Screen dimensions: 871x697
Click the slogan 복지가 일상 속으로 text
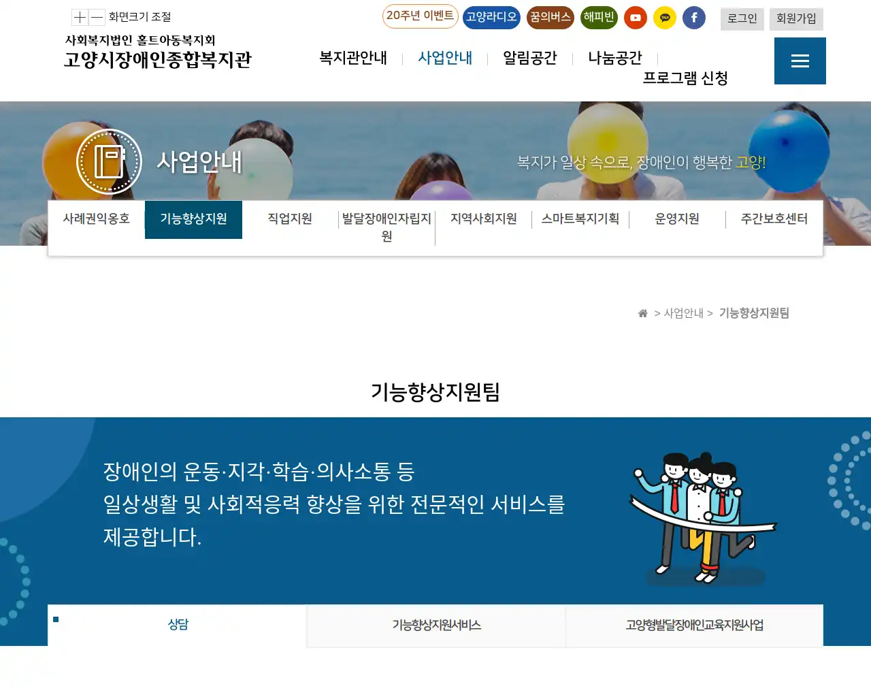click(641, 163)
